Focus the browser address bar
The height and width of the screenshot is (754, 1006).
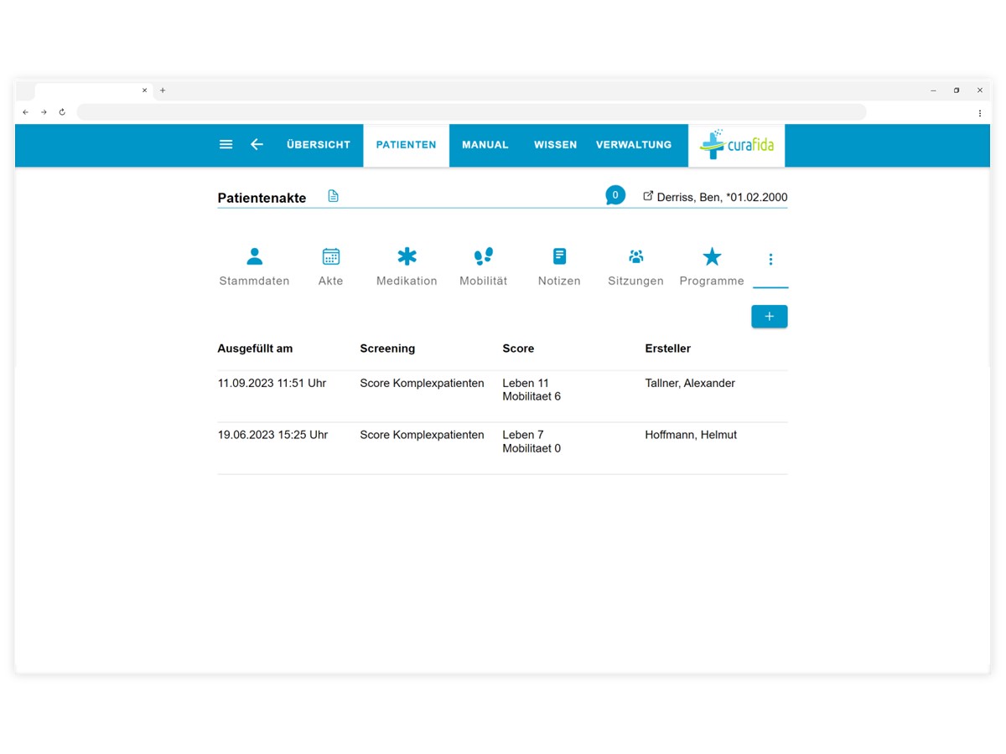tap(471, 112)
